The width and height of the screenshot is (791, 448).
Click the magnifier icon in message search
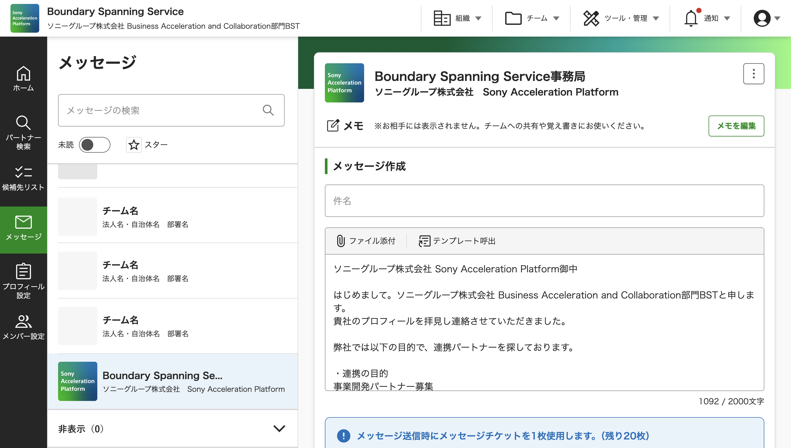(268, 110)
